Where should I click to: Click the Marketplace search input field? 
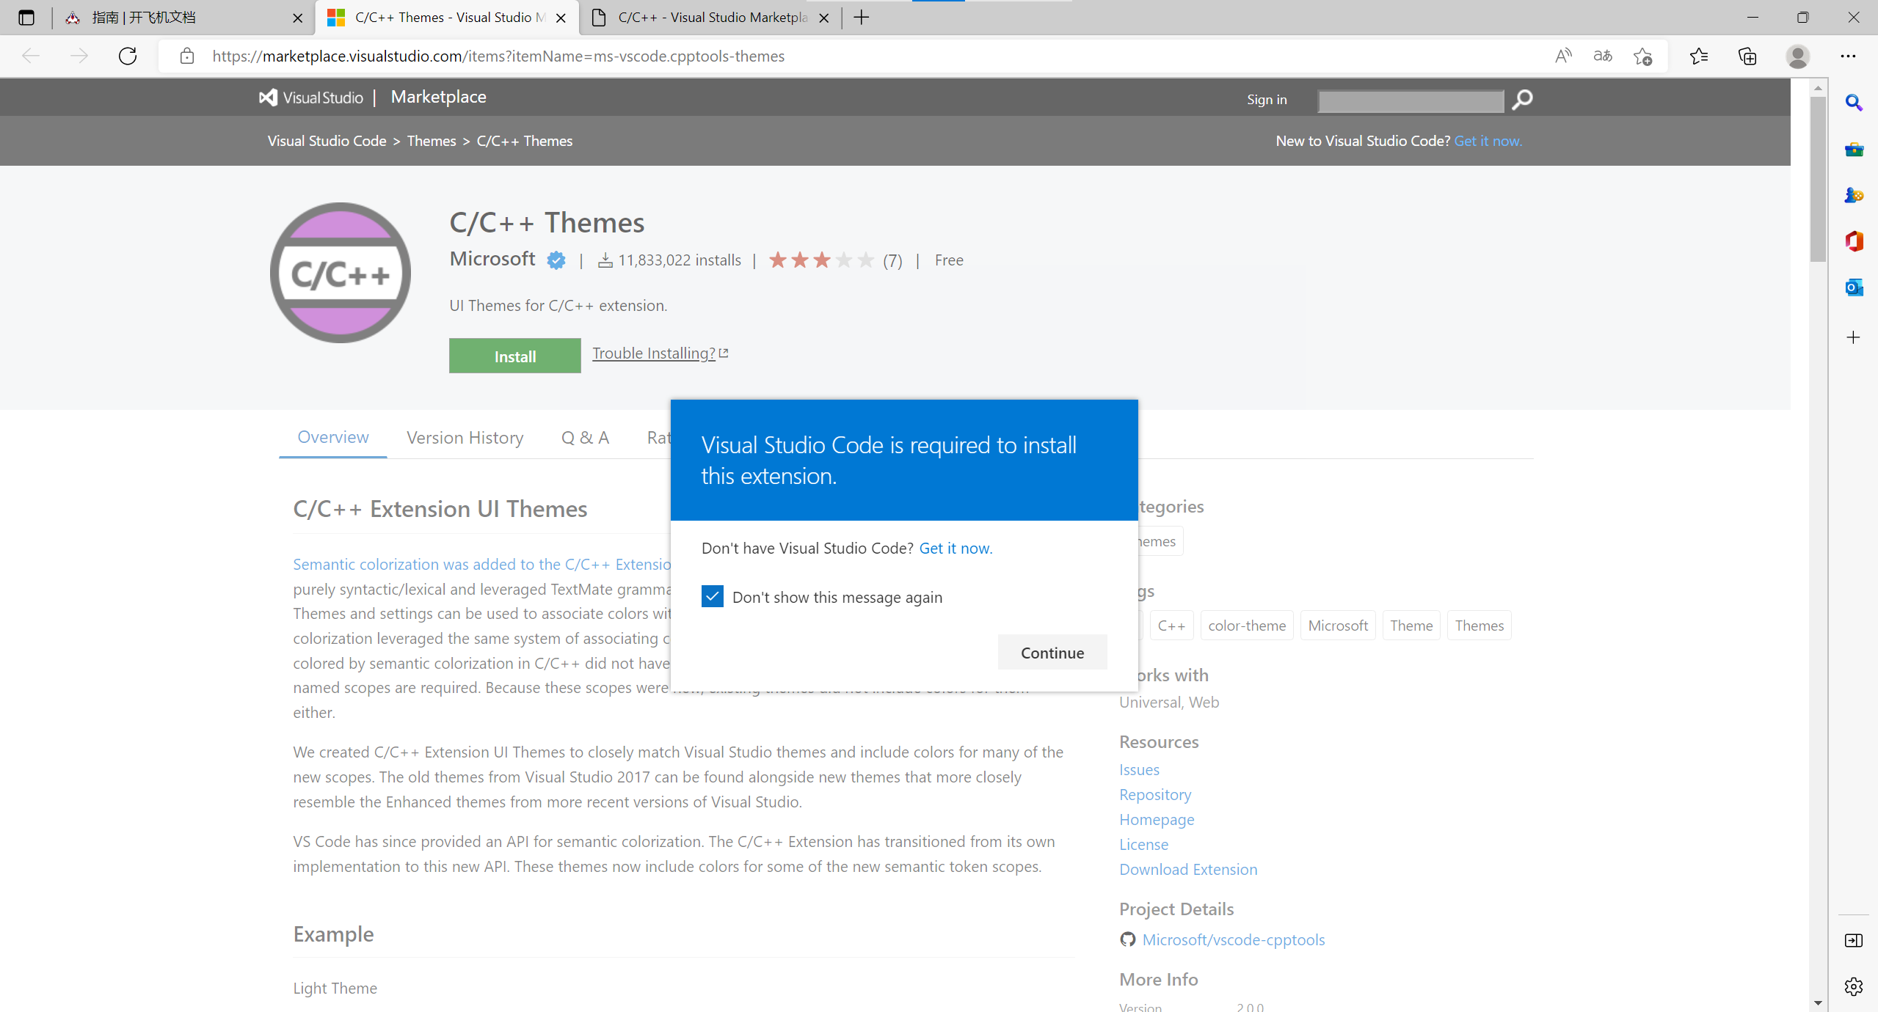tap(1411, 100)
